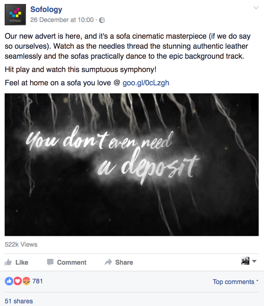
Task: Open the Sofology page name link
Action: pyautogui.click(x=46, y=9)
